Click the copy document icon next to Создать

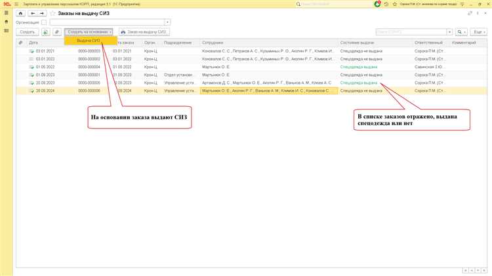coord(45,31)
